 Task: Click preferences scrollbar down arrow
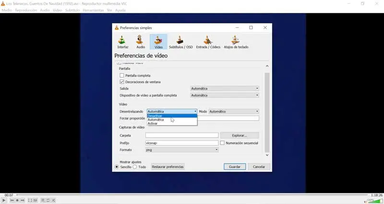[x=267, y=155]
